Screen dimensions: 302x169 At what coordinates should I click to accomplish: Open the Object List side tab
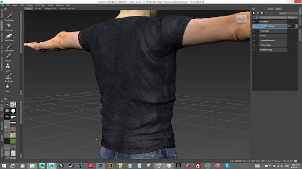click(300, 22)
